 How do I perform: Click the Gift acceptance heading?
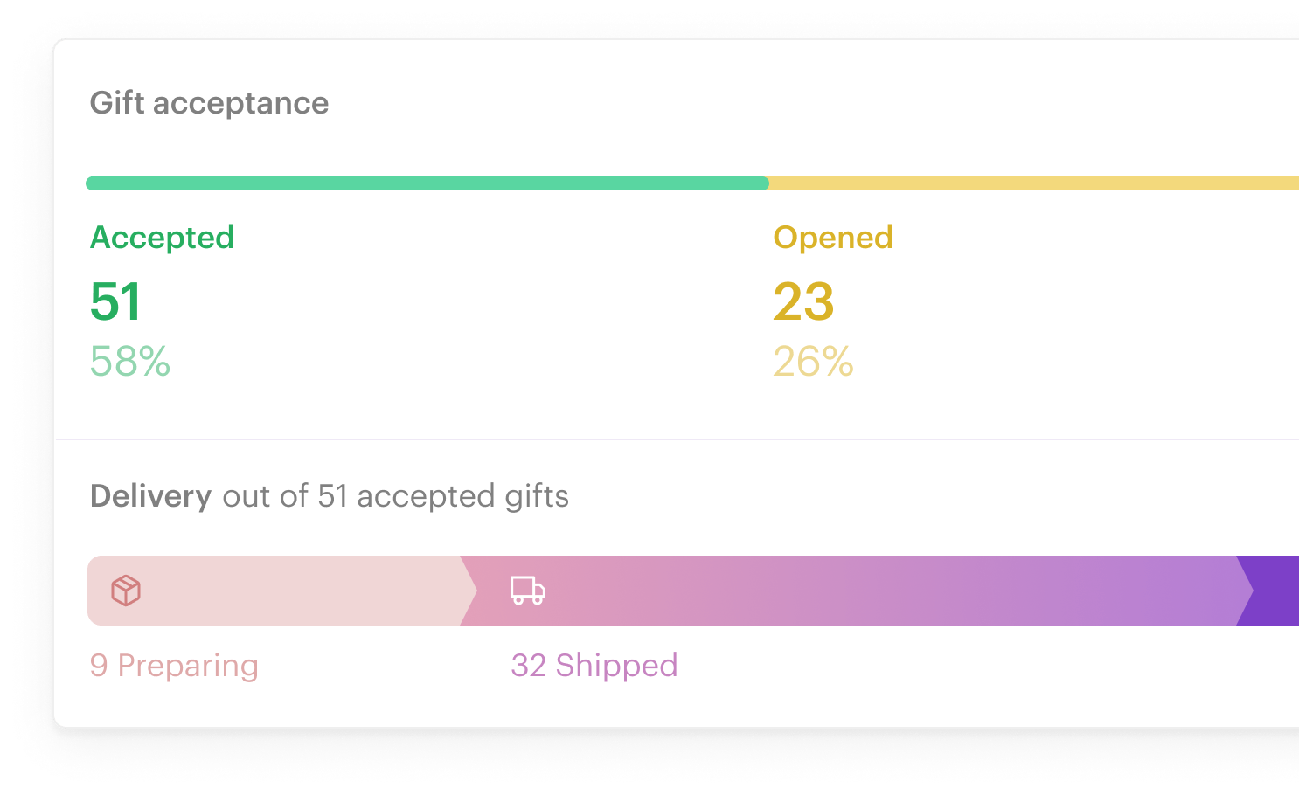pos(210,103)
